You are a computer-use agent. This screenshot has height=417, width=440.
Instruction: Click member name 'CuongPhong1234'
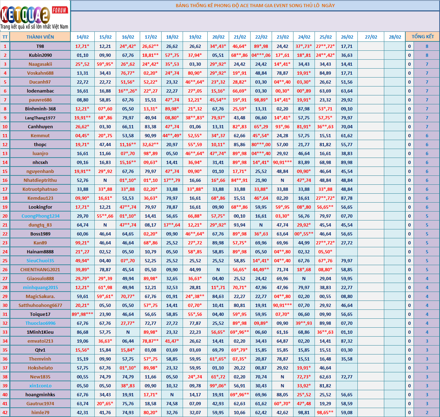tap(40, 216)
